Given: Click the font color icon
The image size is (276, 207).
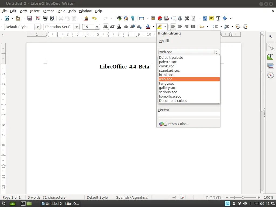Looking at the screenshot, I should click(148, 27).
